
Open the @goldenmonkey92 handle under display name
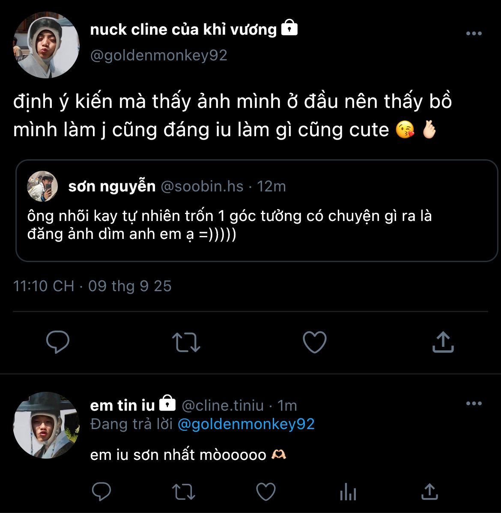[158, 56]
